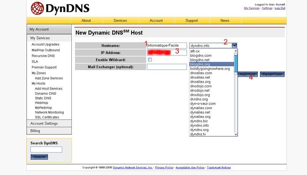
Task: Go to the About navigation tab
Action: (86, 21)
